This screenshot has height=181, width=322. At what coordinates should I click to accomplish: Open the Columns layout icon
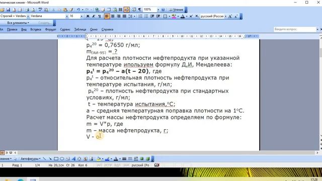[x=121, y=10]
